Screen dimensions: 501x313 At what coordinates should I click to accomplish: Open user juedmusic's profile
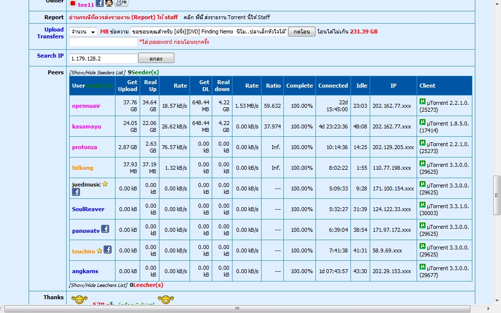click(x=86, y=185)
